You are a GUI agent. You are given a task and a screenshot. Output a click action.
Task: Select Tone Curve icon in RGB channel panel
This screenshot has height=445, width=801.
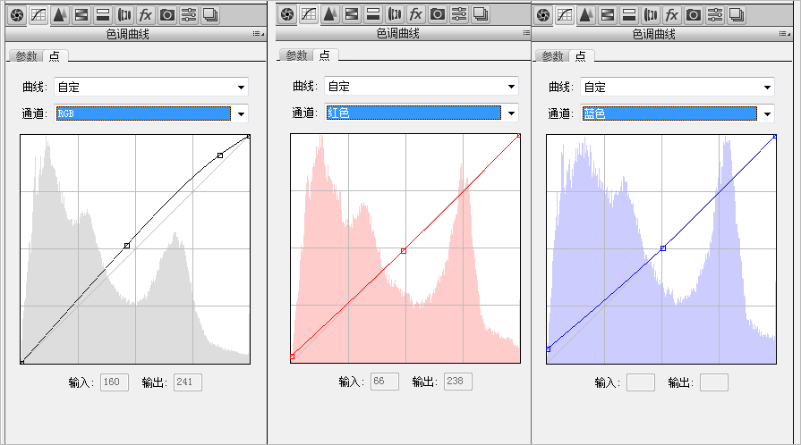click(38, 15)
